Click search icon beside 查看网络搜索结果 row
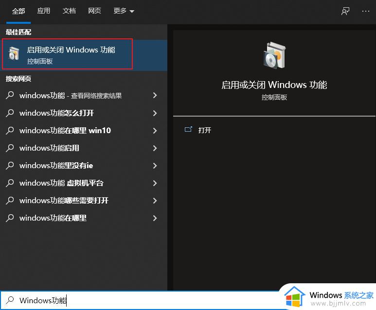376x310 pixels. tap(10, 95)
